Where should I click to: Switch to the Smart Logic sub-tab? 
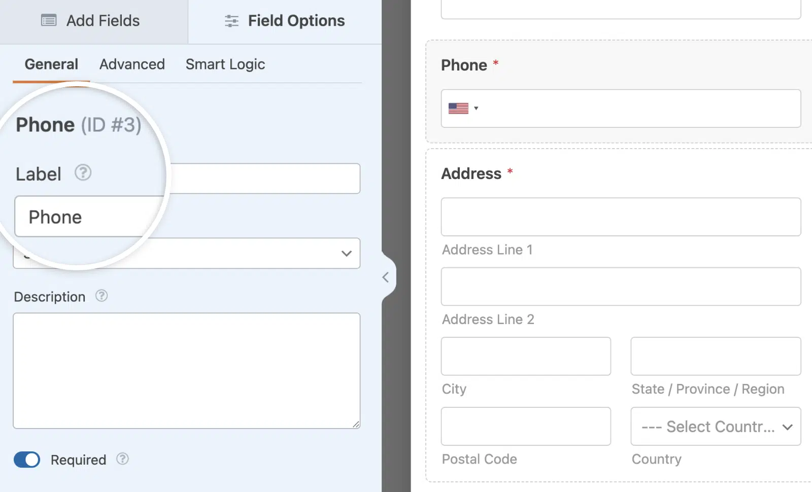point(225,64)
